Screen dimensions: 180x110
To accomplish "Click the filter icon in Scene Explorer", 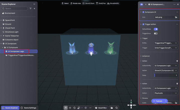I will tap(31, 9).
